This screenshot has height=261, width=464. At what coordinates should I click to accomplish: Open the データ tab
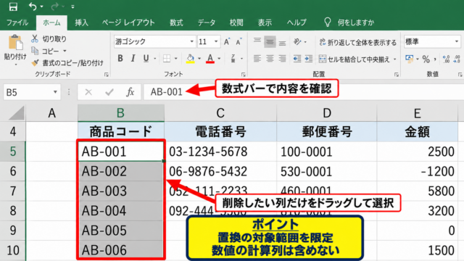[x=206, y=22]
